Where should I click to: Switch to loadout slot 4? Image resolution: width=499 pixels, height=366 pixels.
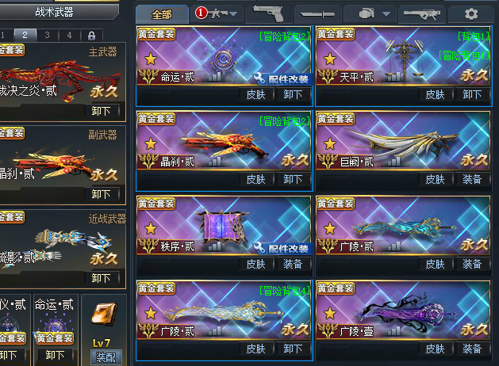point(69,35)
